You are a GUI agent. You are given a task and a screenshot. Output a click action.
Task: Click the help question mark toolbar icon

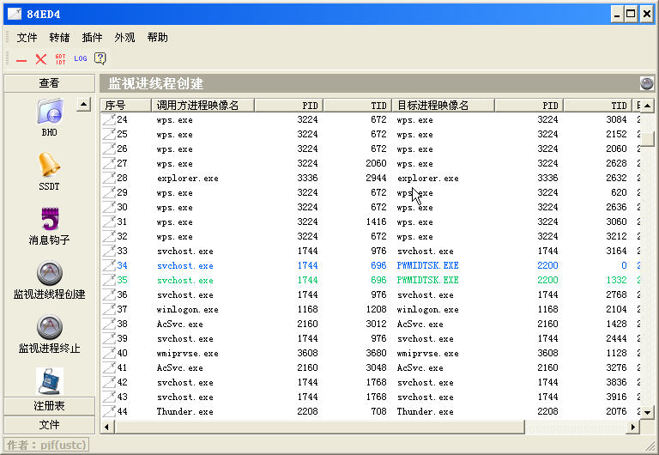100,58
